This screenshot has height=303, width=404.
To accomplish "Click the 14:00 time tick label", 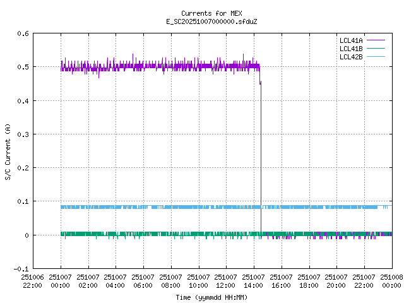I will click(253, 281).
